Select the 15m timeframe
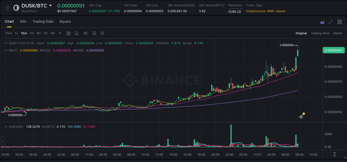The image size is (347, 162). pyautogui.click(x=24, y=33)
